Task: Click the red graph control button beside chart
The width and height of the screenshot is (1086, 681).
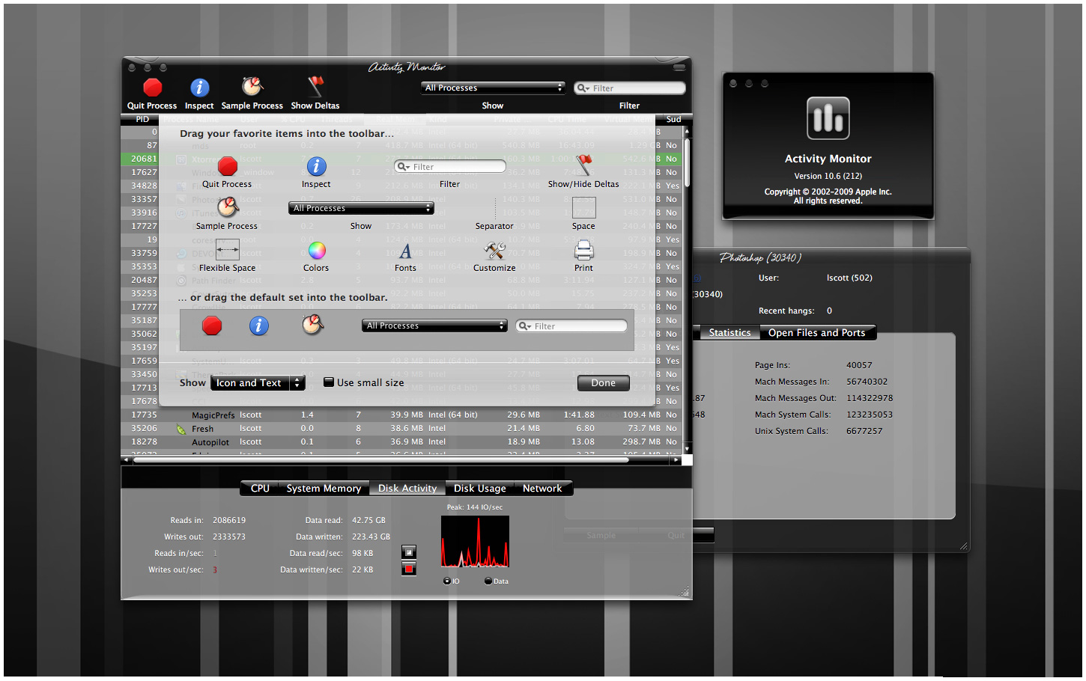Action: click(x=409, y=569)
